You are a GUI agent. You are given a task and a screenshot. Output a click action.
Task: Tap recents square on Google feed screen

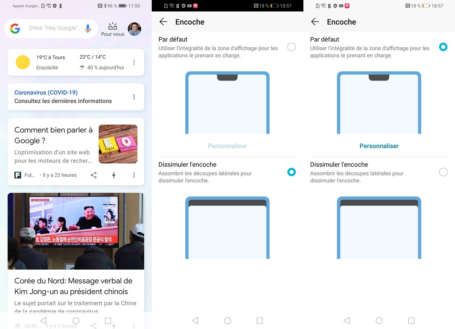point(108,321)
